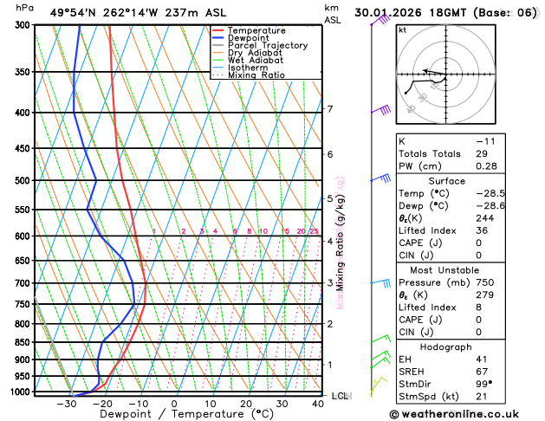Click the 'Isotherm' legend entry
This screenshot has width=545, height=421.
tap(240, 68)
